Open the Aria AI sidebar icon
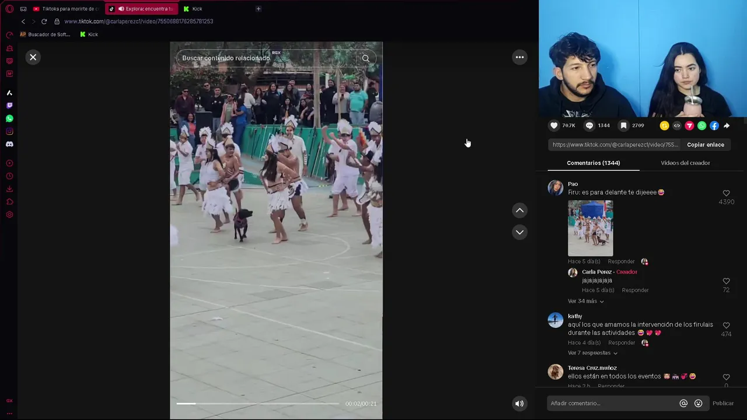 point(9,93)
